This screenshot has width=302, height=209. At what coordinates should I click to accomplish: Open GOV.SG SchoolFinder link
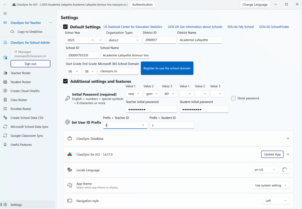(x=274, y=27)
